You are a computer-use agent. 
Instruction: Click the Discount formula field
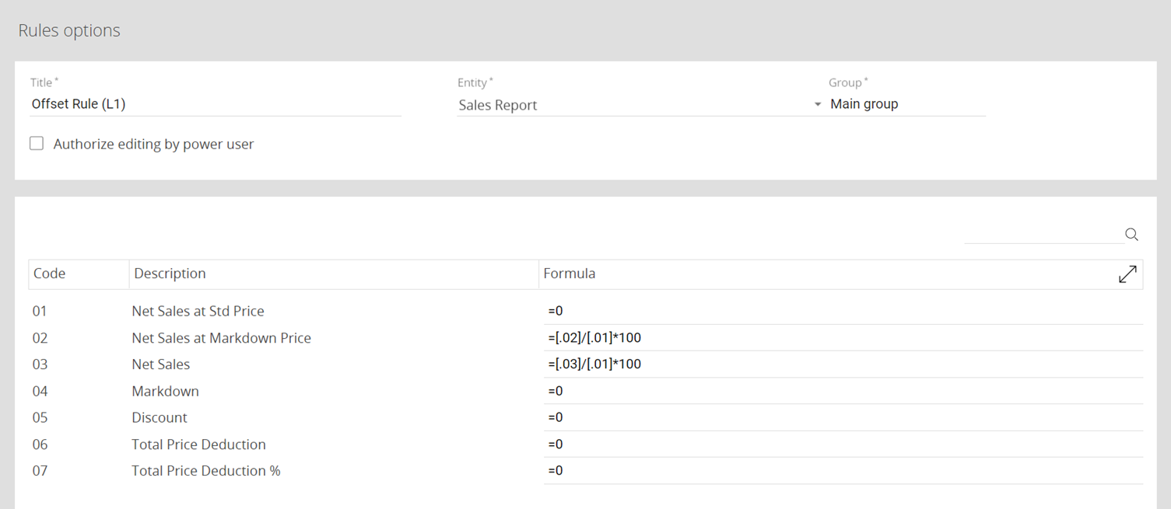pyautogui.click(x=843, y=417)
